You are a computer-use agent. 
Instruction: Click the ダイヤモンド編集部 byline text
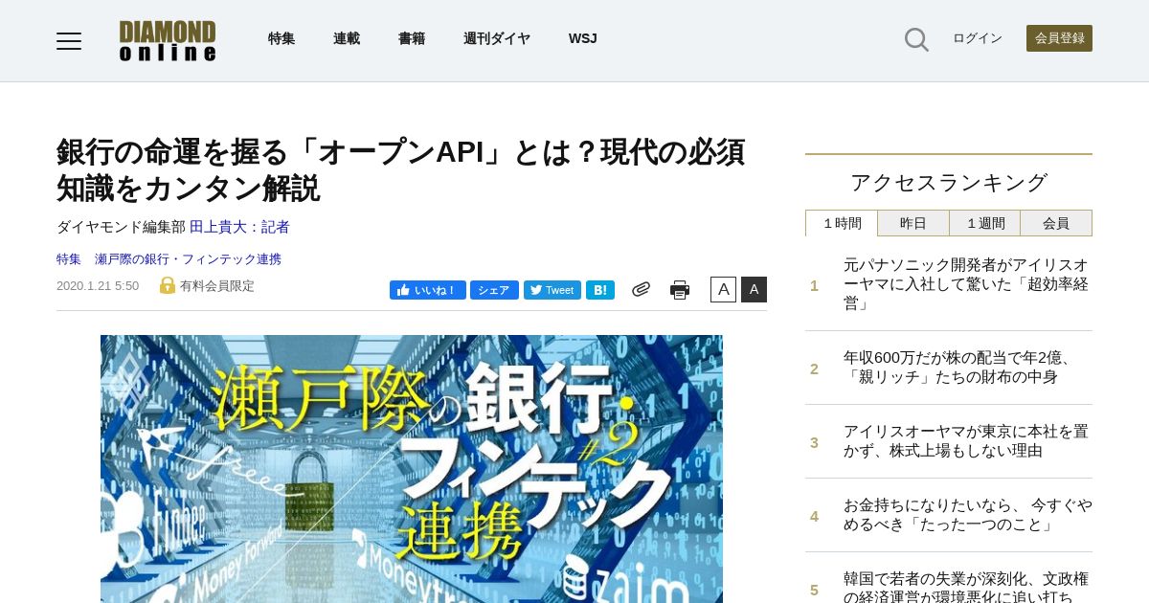(x=121, y=227)
